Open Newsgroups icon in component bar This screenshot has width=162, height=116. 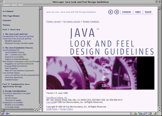(145, 113)
